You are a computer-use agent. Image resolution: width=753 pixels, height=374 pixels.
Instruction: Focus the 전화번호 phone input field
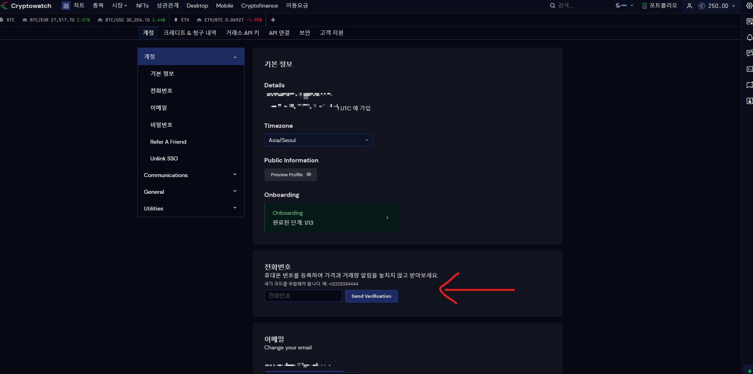[x=303, y=296]
